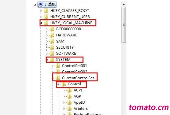
Task: Click the BCD00000000 folder icon
Action: (52, 29)
